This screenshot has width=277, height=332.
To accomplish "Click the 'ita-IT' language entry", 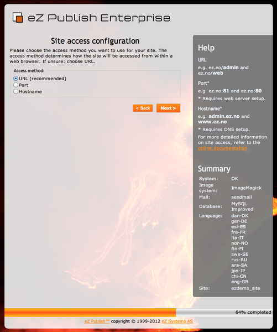I will point(237,238).
